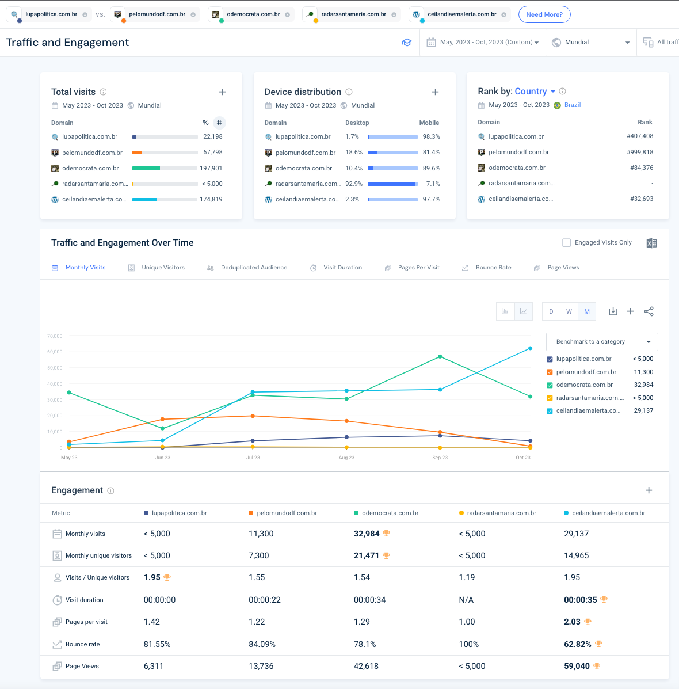Toggle ceilandiaemalerta legend checkbox

click(550, 411)
